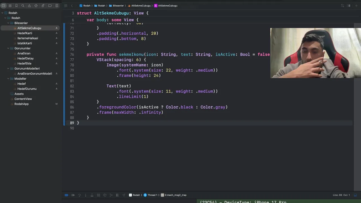Collapse the Gorunumler folder
361x203 pixels.
pyautogui.click(x=8, y=48)
